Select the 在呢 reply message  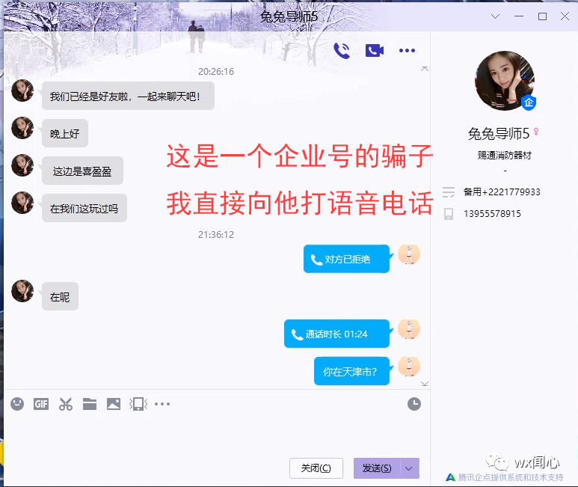pyautogui.click(x=60, y=296)
